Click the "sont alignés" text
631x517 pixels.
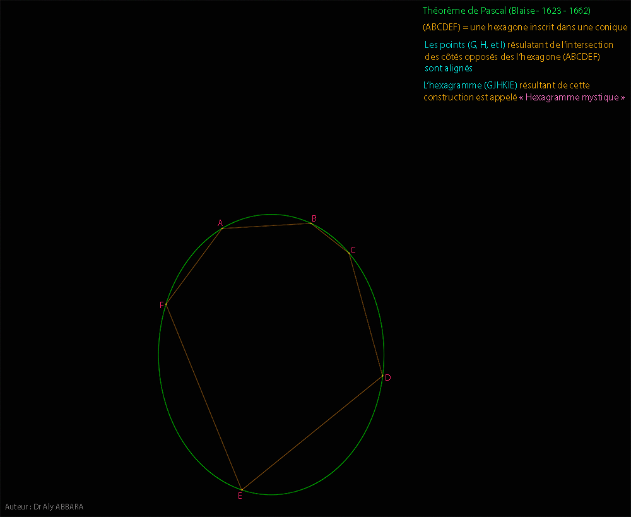[x=449, y=68]
